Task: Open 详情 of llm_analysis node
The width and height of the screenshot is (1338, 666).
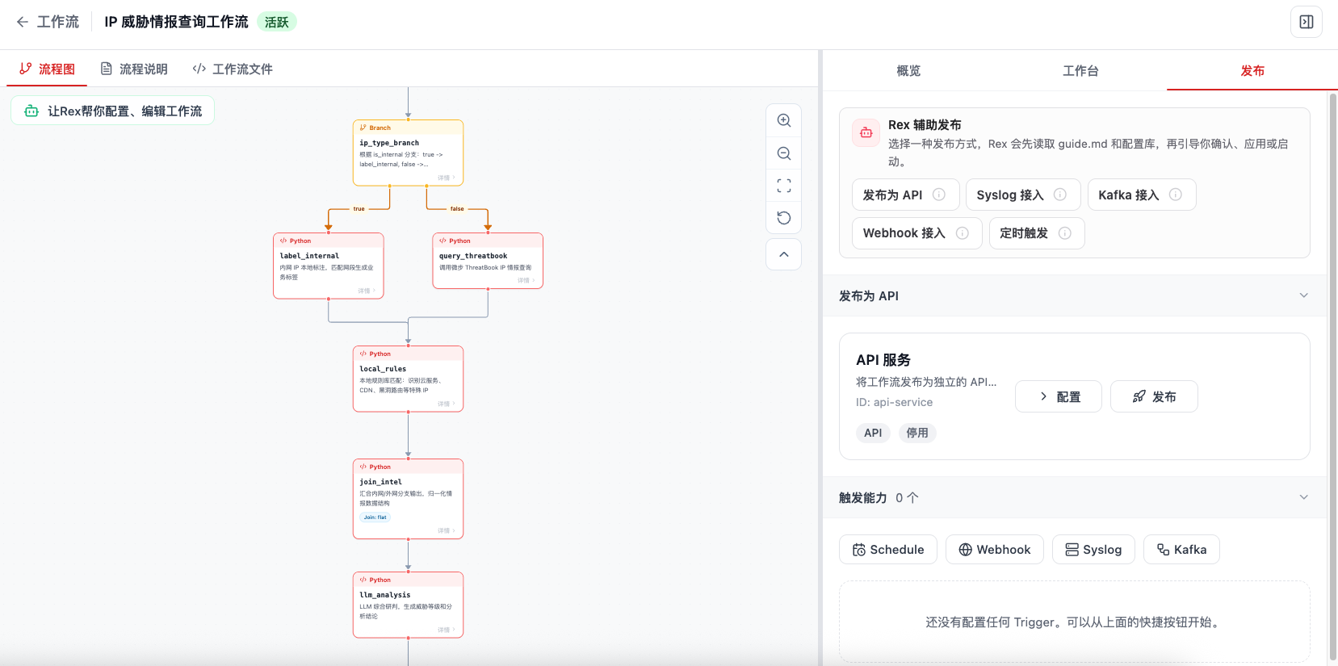Action: click(x=447, y=630)
